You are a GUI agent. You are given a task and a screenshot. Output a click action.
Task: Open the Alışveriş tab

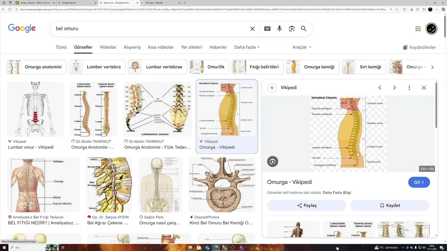coord(132,47)
